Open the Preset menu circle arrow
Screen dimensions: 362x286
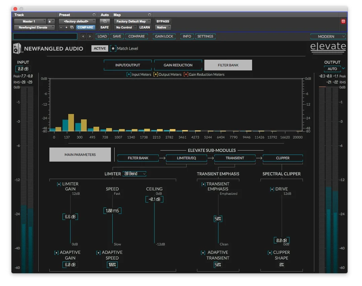coord(94,15)
